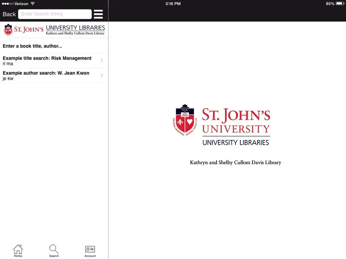Screen dimensions: 346x259
Task: Open the Account tab
Action: pos(90,251)
